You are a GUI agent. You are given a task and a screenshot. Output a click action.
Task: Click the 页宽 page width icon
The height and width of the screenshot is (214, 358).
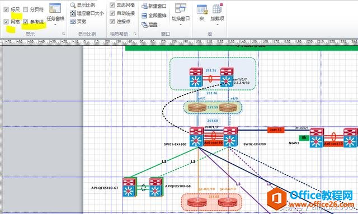[73, 21]
